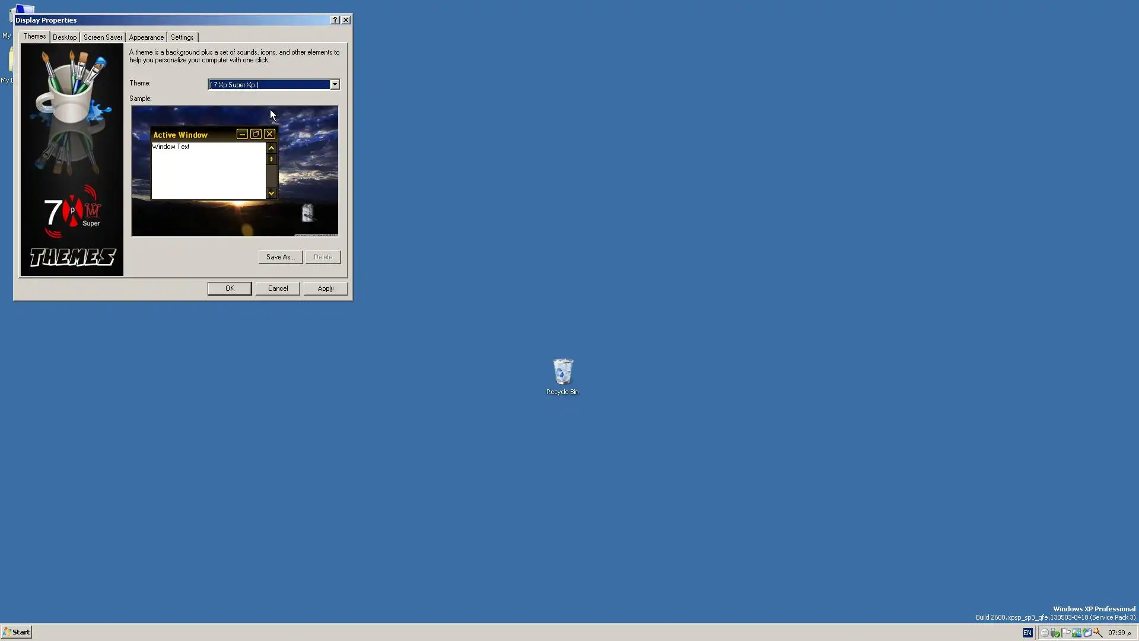Click the 7Xp SuperXp theme combo box
Image resolution: width=1139 pixels, height=641 pixels.
pos(269,84)
